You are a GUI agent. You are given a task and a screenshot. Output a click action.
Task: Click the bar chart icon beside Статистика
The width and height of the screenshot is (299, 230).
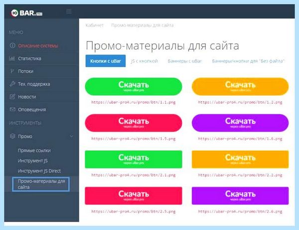[12, 58]
